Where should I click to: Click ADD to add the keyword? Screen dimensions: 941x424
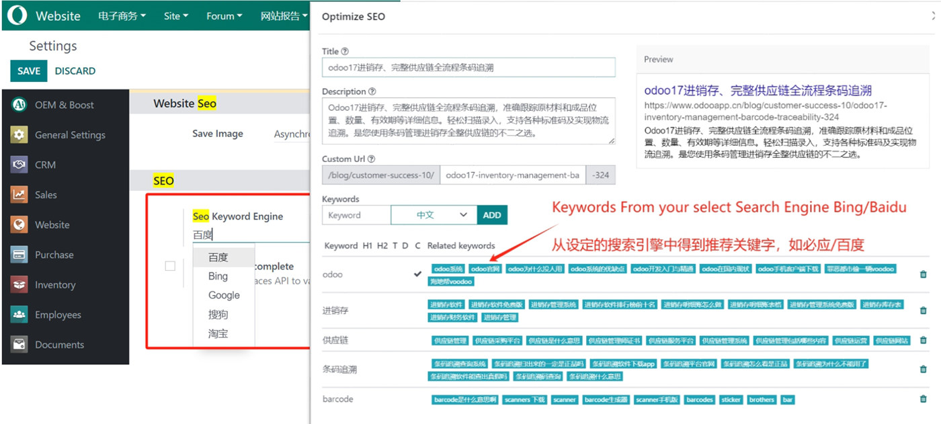492,215
